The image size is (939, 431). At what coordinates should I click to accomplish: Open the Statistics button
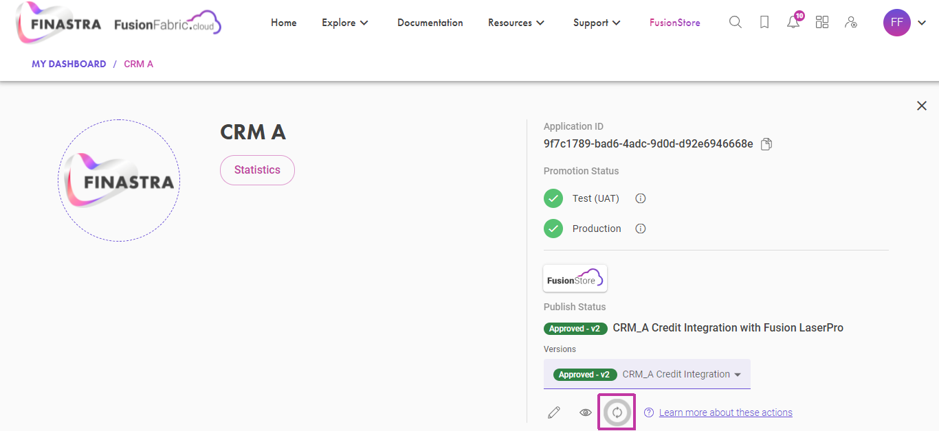click(257, 170)
